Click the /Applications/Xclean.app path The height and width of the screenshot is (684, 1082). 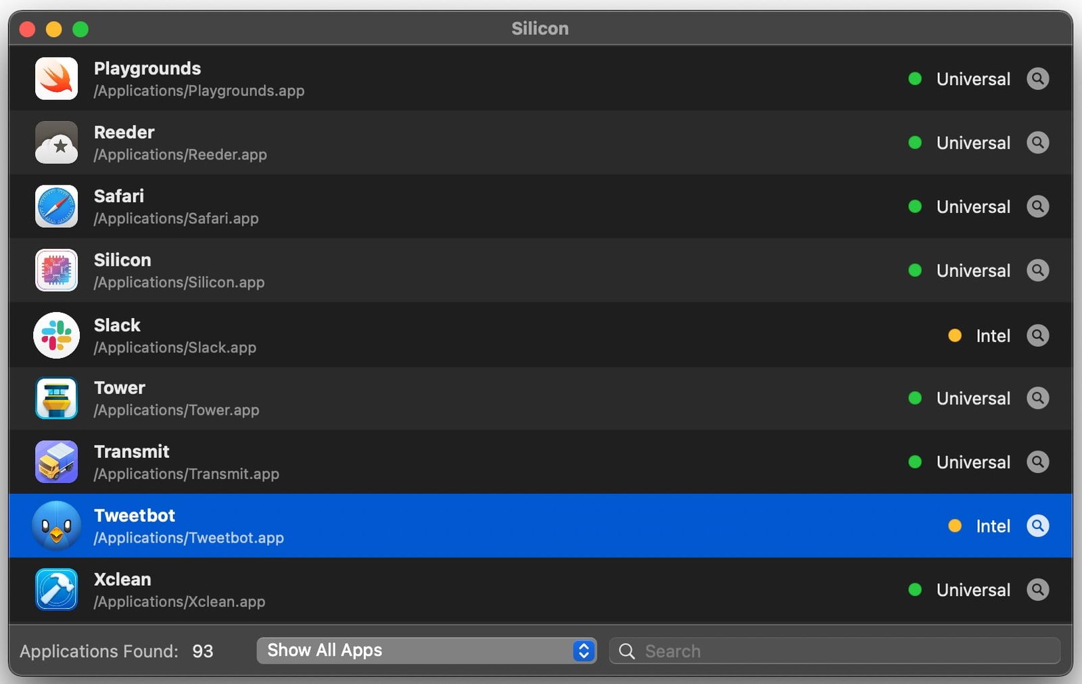point(179,601)
